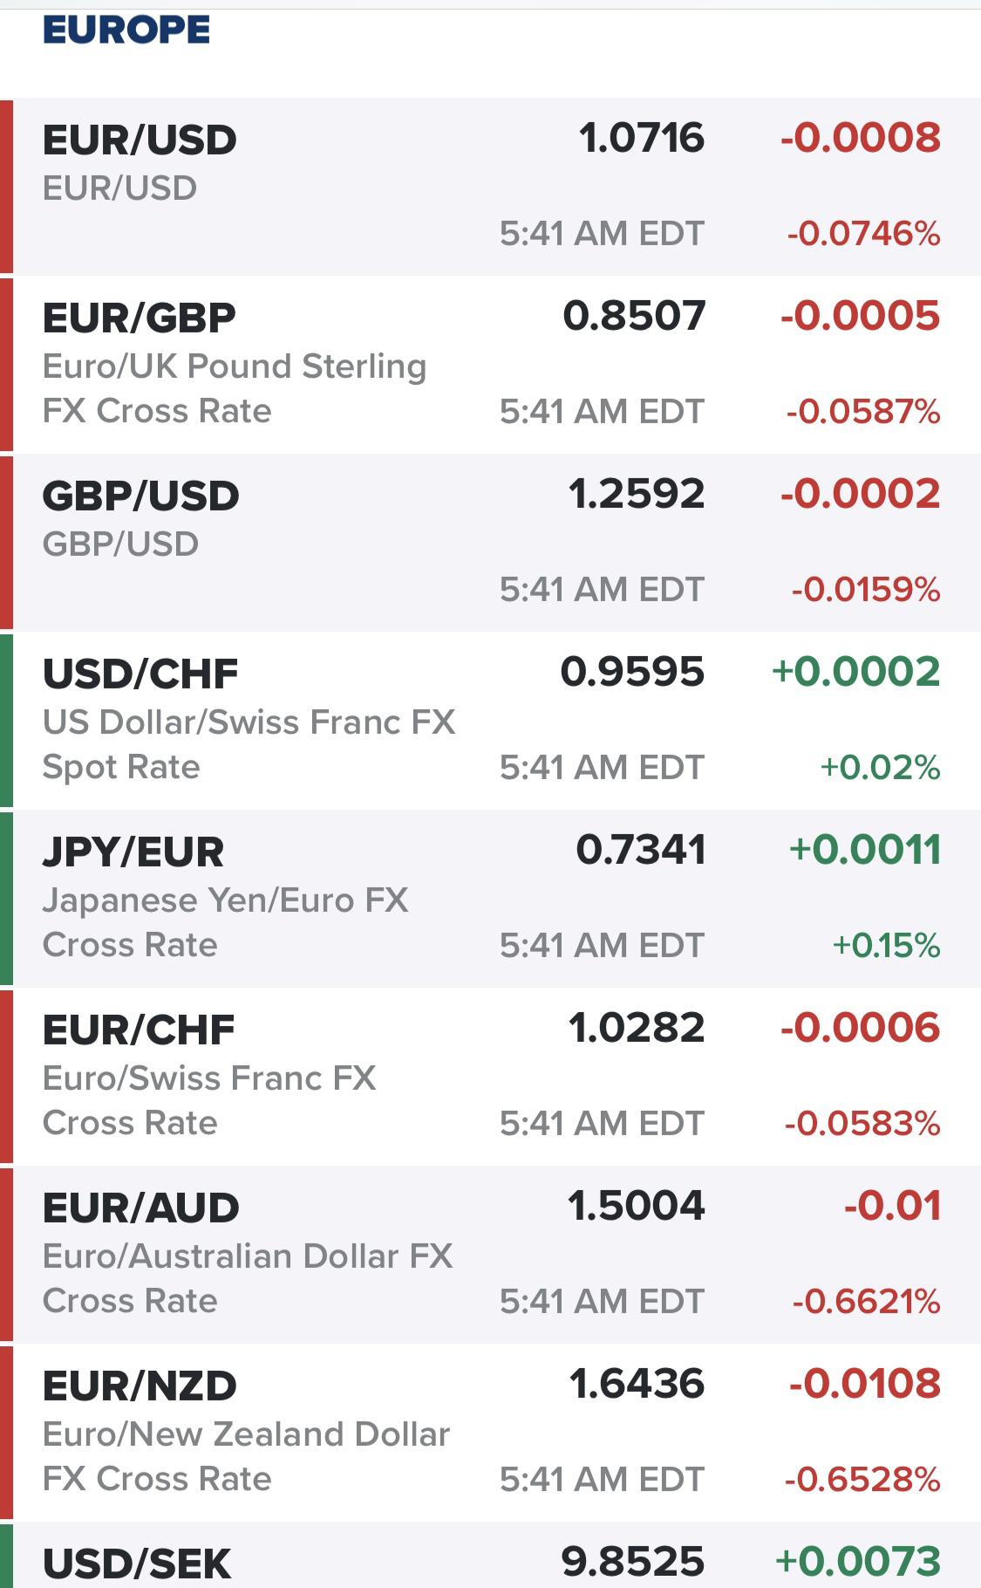Click the JPY/EUR percent change +0.15%
981x1588 pixels.
tap(887, 946)
